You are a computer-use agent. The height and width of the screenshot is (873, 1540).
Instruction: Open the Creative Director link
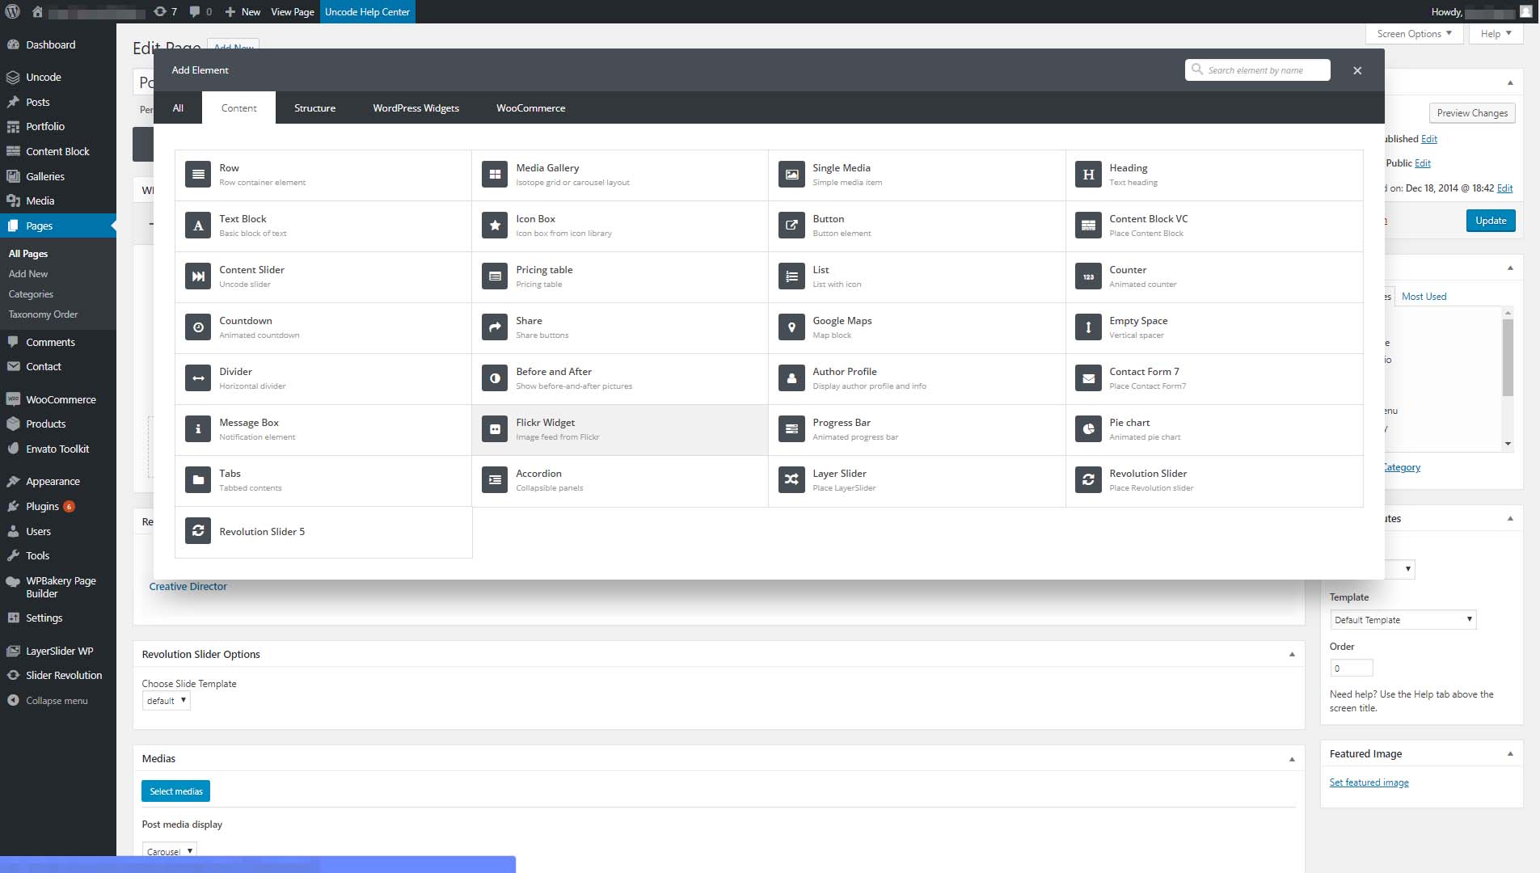click(x=188, y=587)
